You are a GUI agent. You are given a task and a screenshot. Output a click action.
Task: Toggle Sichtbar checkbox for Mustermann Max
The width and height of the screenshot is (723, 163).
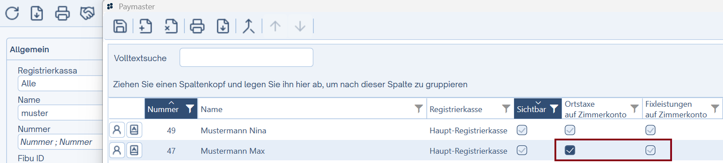click(522, 150)
